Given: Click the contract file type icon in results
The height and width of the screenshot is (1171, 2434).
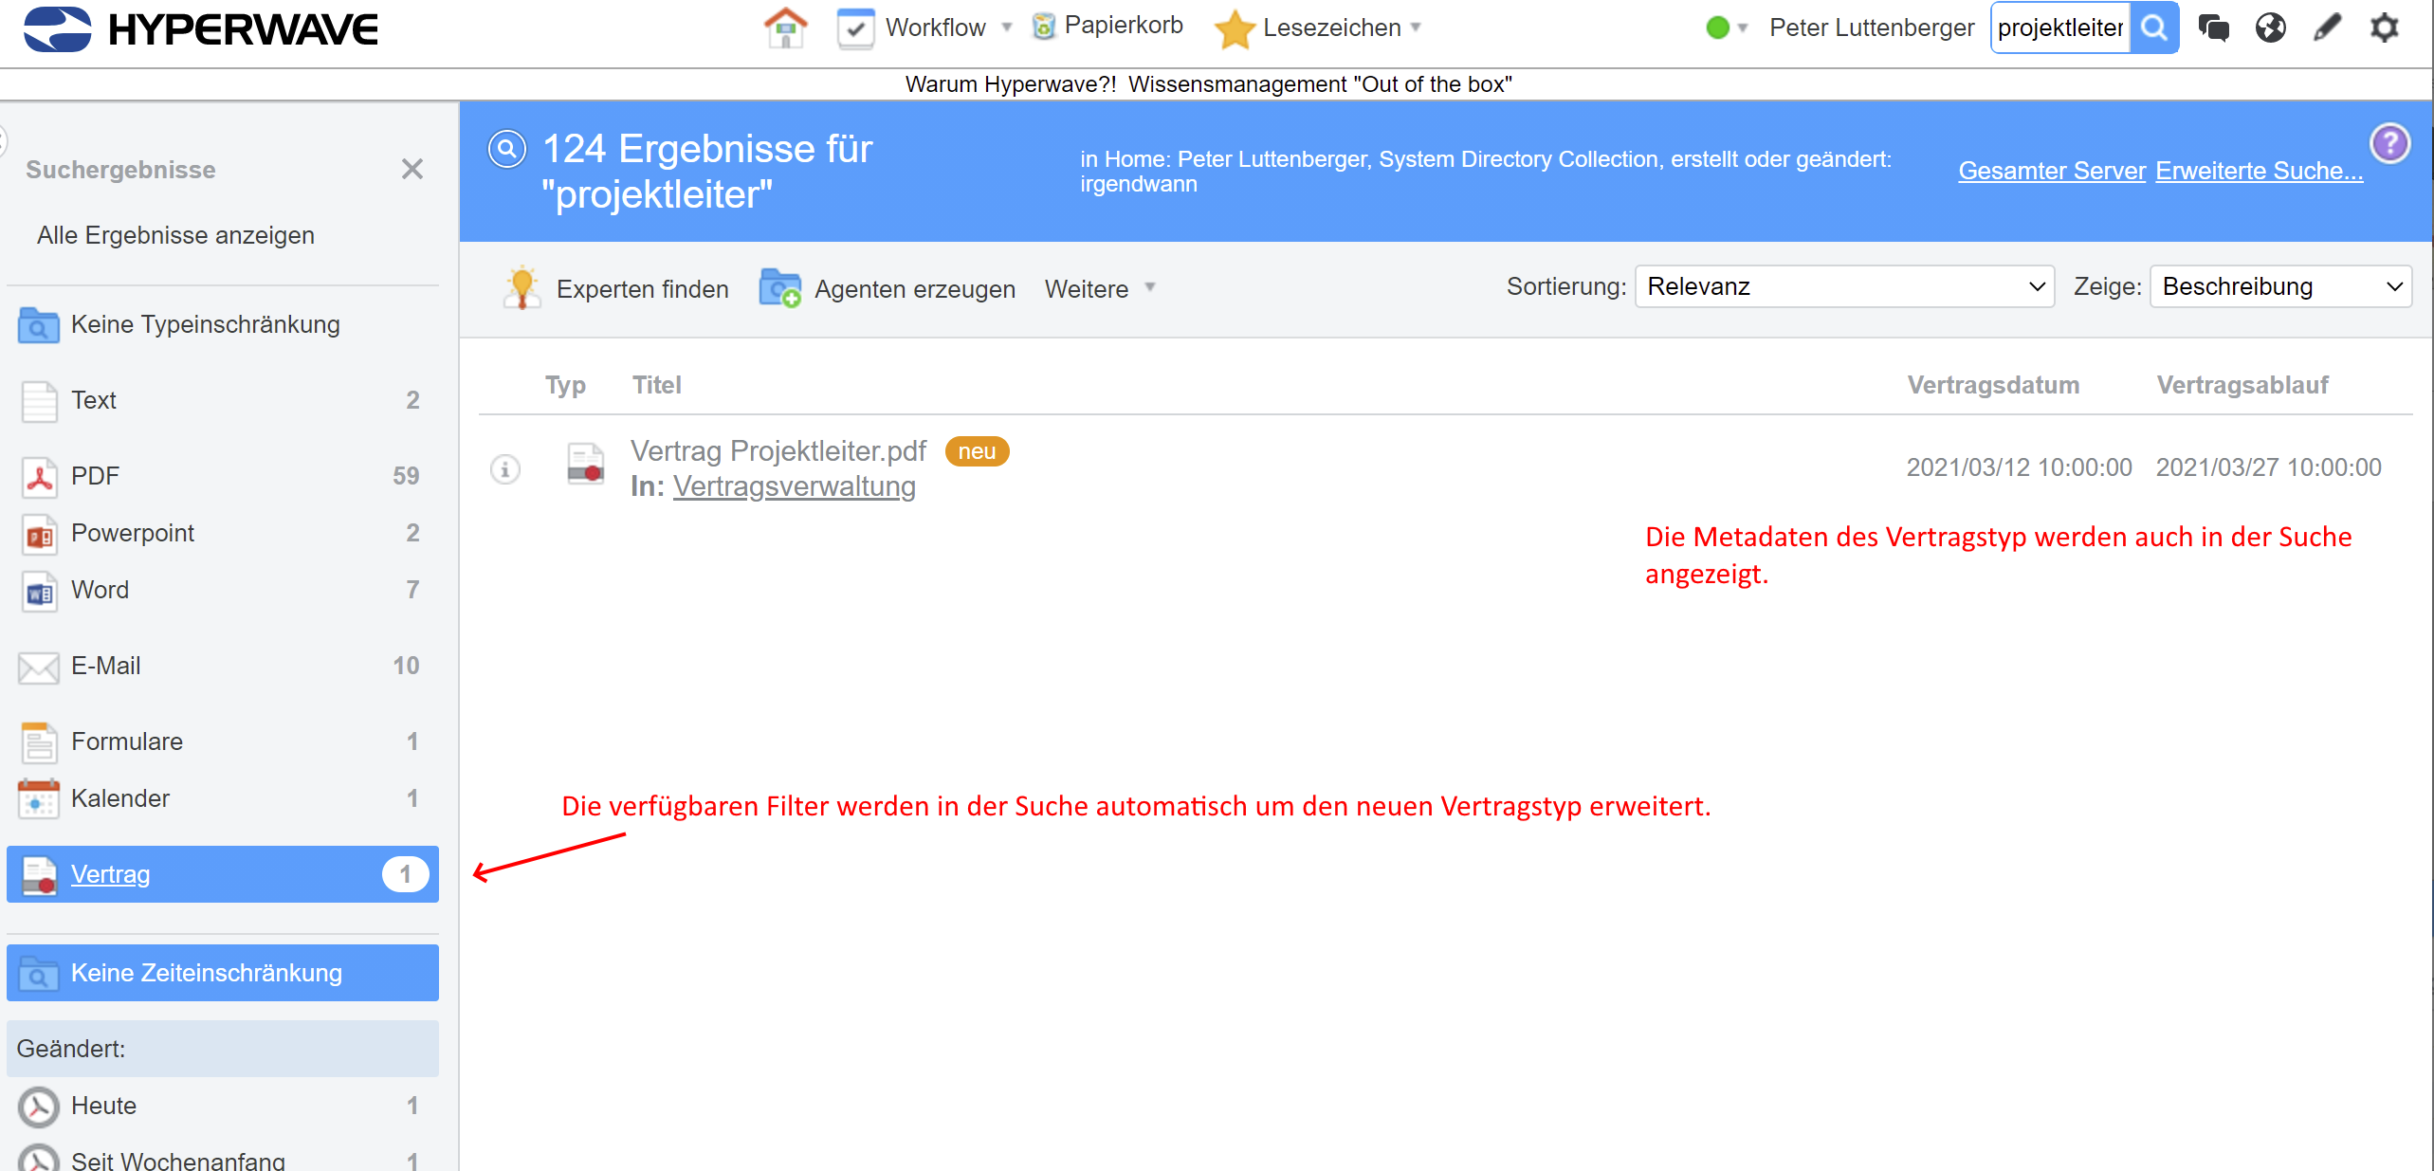Looking at the screenshot, I should tap(586, 464).
